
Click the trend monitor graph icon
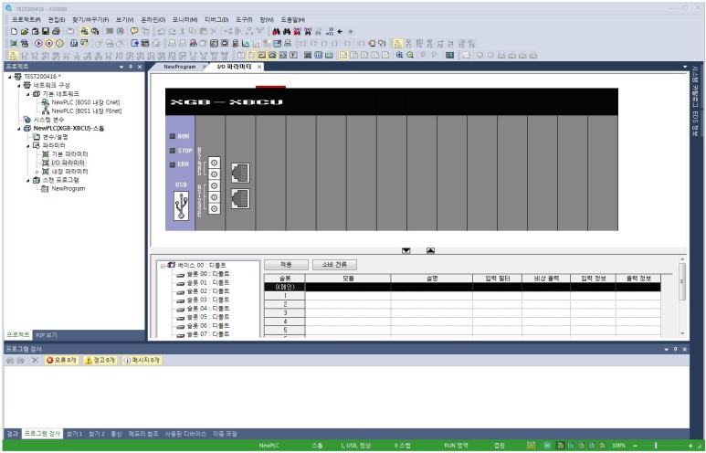pos(246,44)
